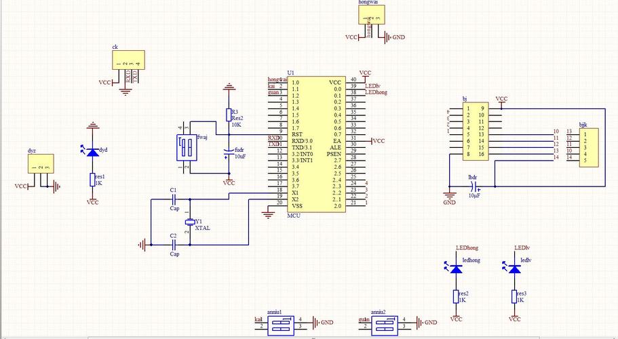Screen dimensions: 618x339
Task: Select the bj 16-pin component body
Action: 476,131
